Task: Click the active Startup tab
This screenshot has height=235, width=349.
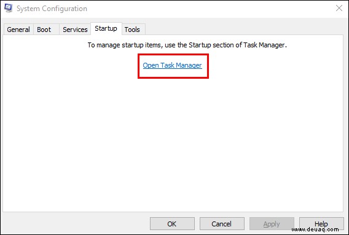Action: (106, 28)
